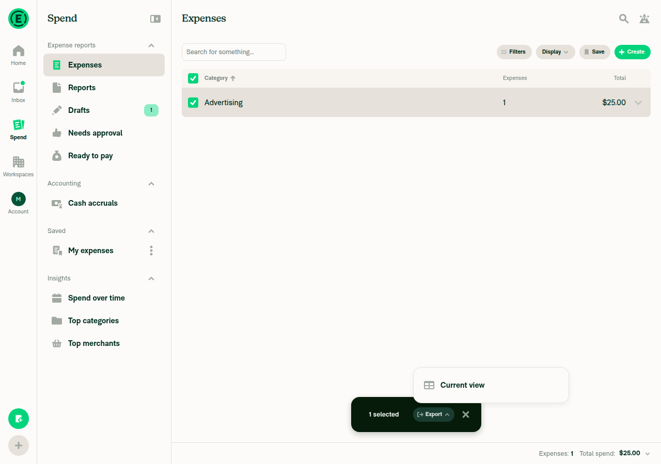The height and width of the screenshot is (464, 661).
Task: Open Drafts in the sidebar
Action: 104,110
